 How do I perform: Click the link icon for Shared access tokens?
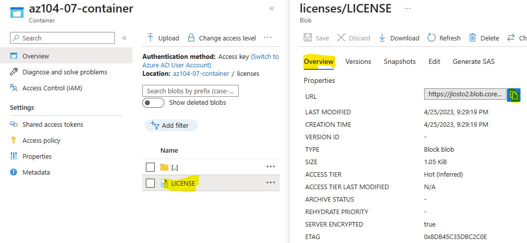pos(13,124)
